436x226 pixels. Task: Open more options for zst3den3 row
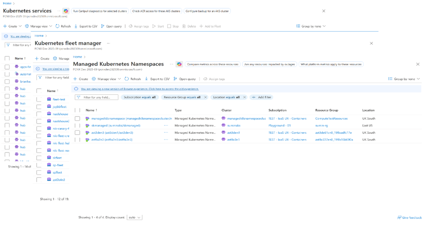click(166, 133)
